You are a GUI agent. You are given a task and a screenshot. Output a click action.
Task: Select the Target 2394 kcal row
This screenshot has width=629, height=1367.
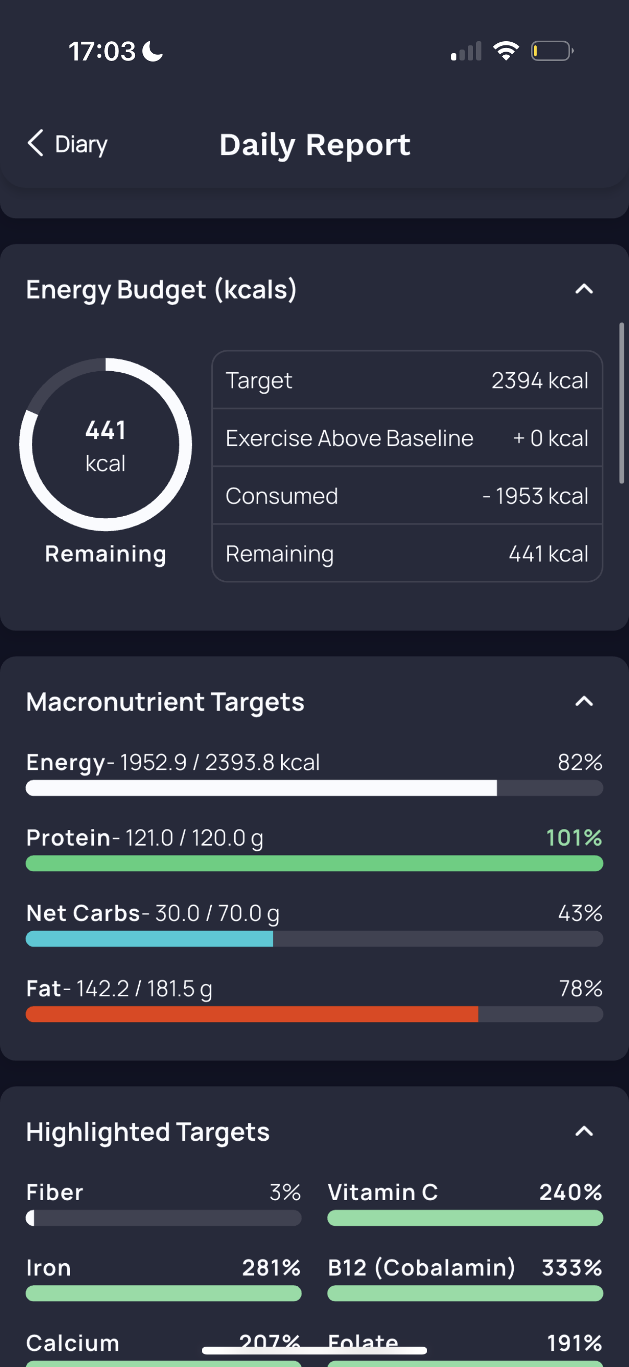click(x=407, y=380)
